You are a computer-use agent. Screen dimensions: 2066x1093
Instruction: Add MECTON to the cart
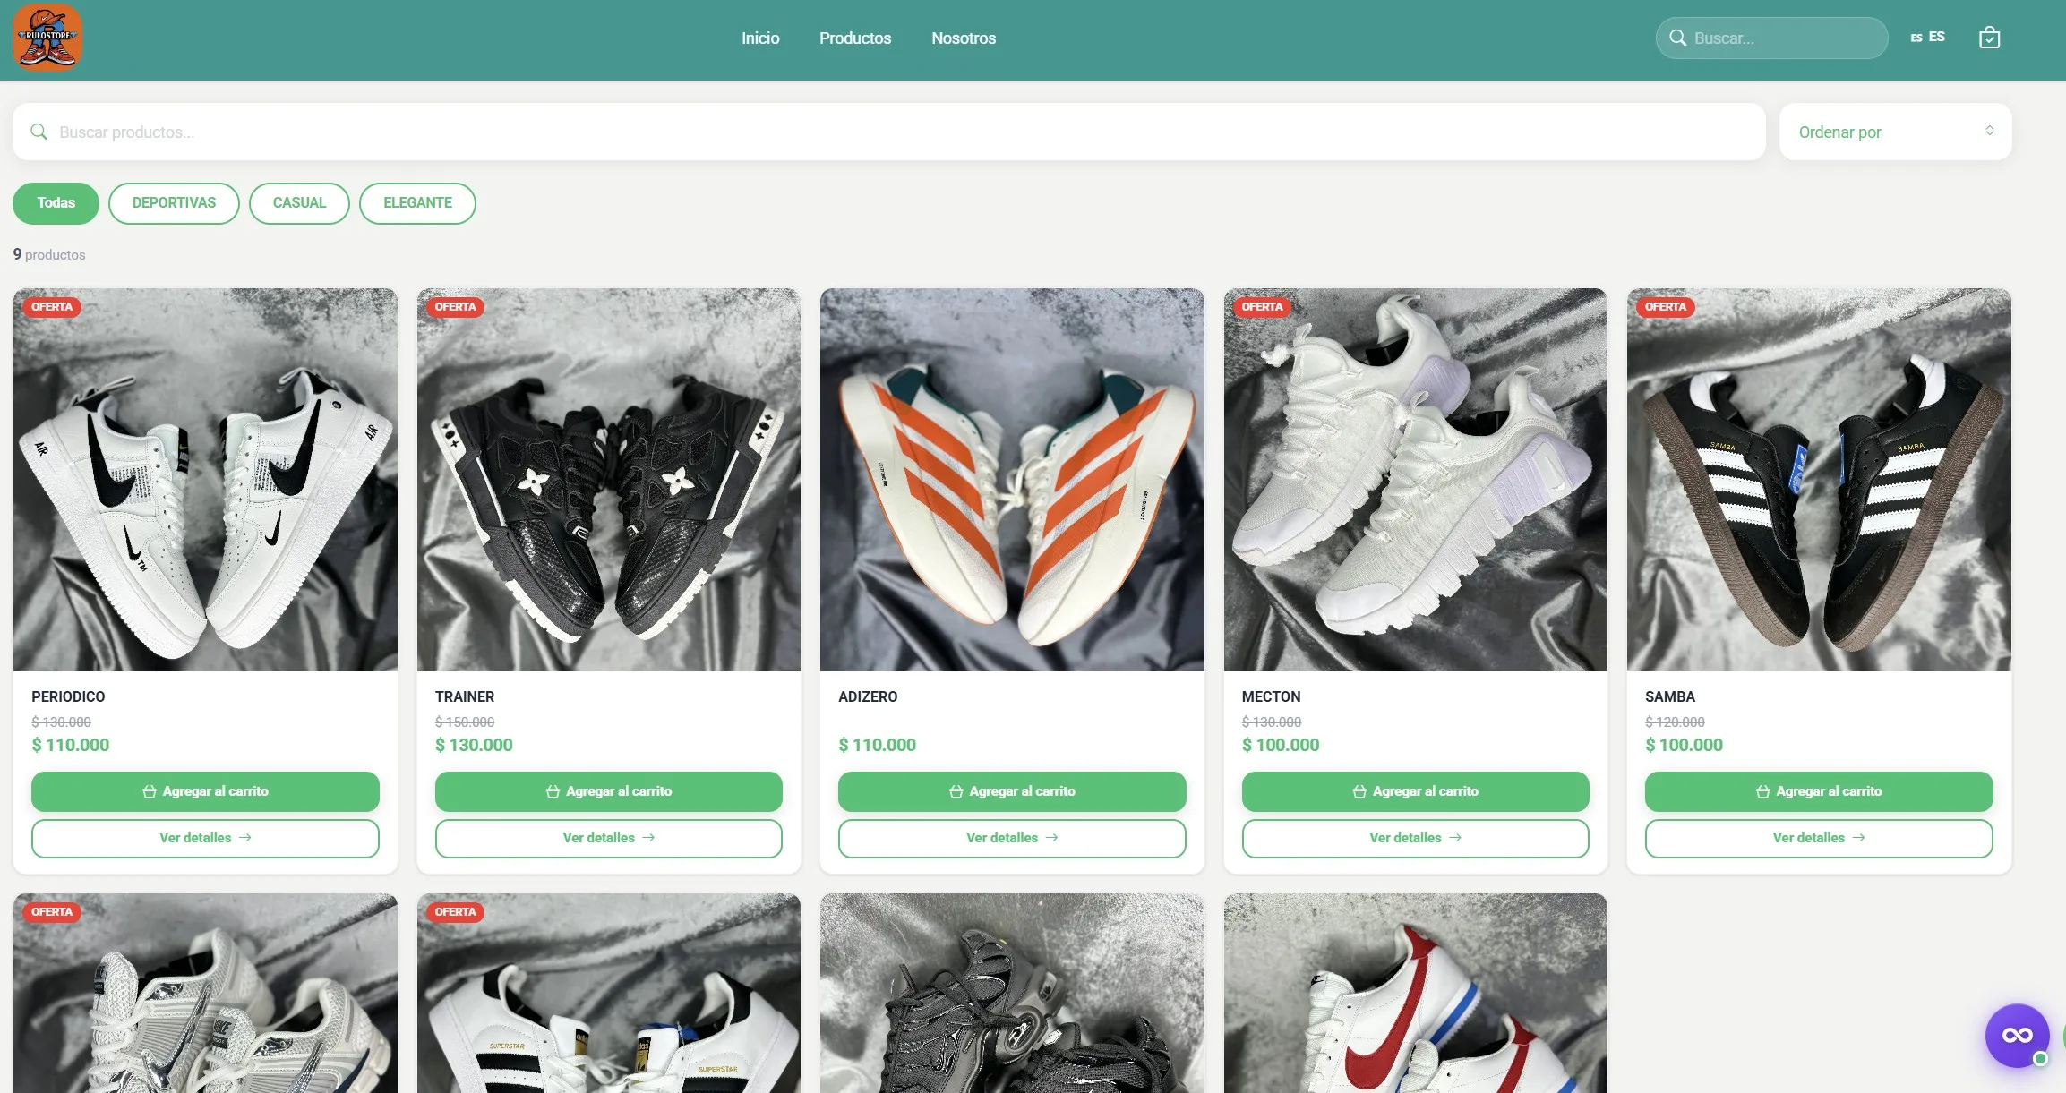[x=1415, y=791]
